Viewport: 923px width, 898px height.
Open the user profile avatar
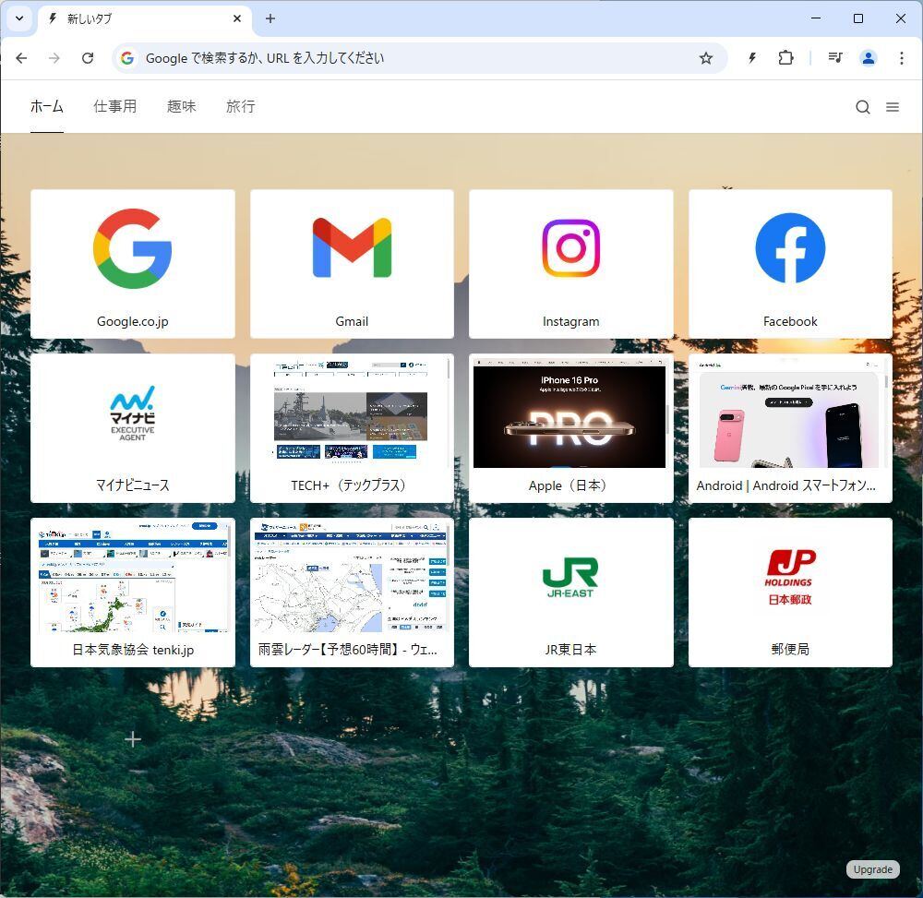(x=869, y=57)
